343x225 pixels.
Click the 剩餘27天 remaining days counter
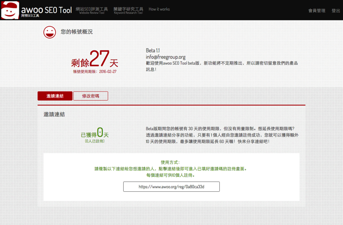point(94,59)
